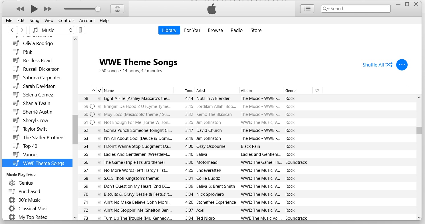Click the device (phone) icon
The width and height of the screenshot is (425, 224).
click(x=80, y=30)
